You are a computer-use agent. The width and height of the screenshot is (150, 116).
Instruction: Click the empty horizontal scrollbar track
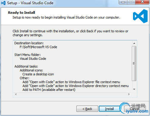(x=72, y=94)
